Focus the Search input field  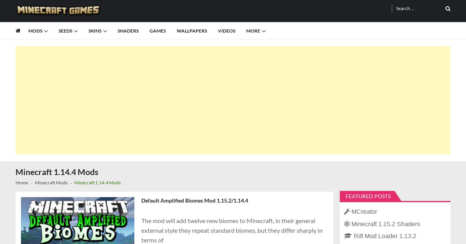417,9
